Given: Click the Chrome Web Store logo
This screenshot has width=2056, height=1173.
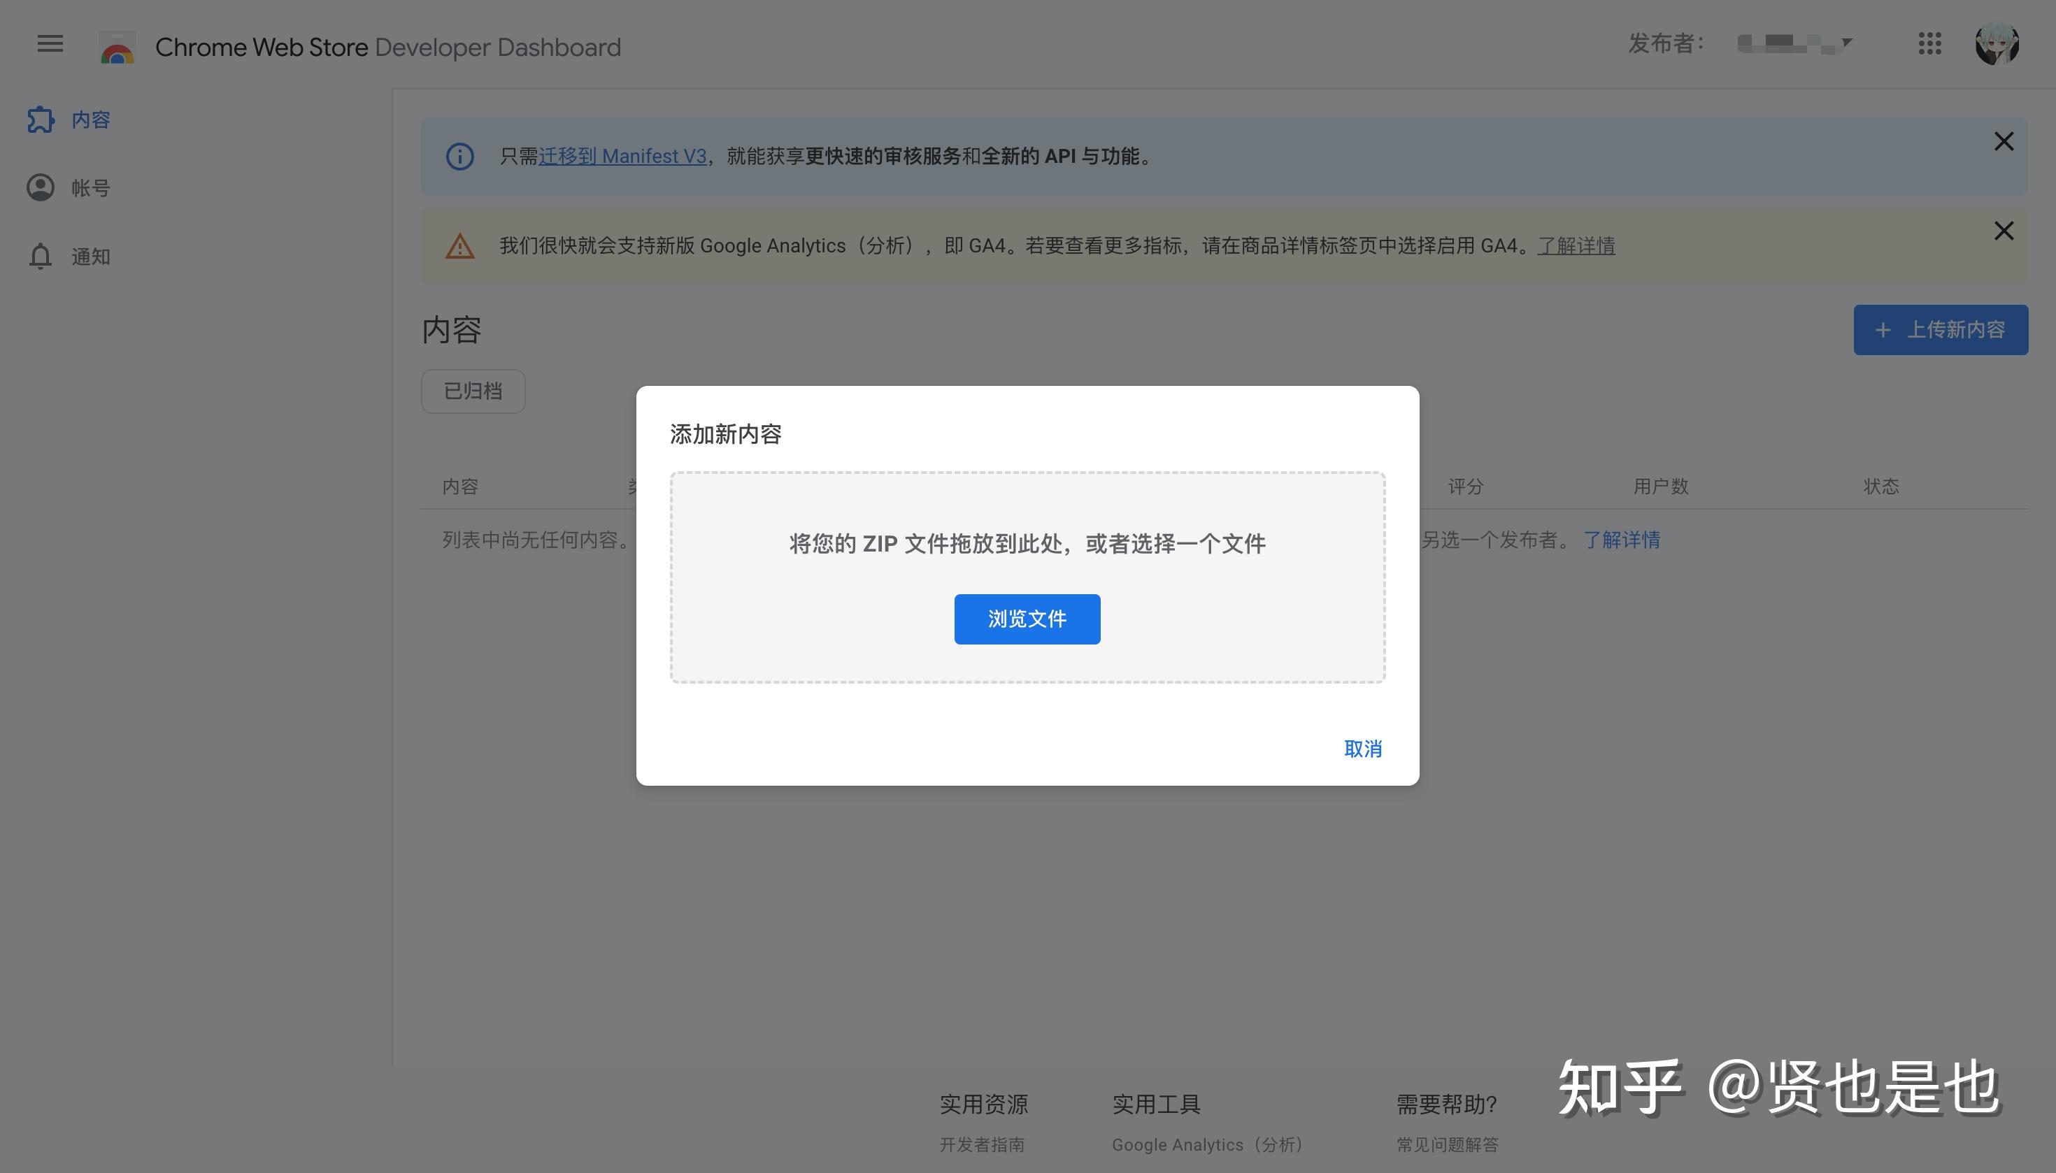Looking at the screenshot, I should coord(117,46).
